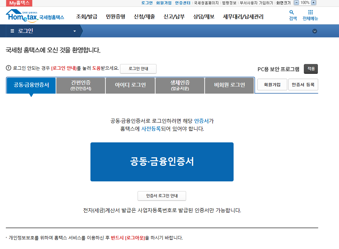Open 국세청홈페이지 link

(x=206, y=3)
